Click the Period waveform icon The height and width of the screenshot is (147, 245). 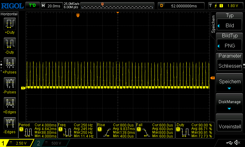pyautogui.click(x=28, y=133)
